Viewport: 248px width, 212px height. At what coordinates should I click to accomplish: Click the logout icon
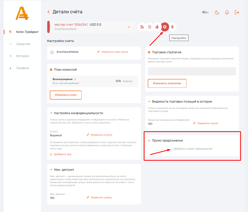click(237, 12)
